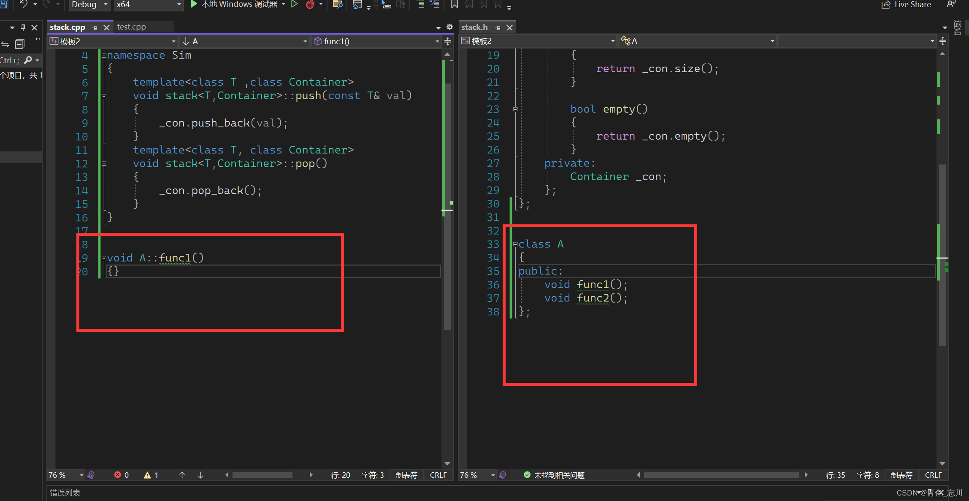Click the sync arrows icon in left panel

(5, 44)
